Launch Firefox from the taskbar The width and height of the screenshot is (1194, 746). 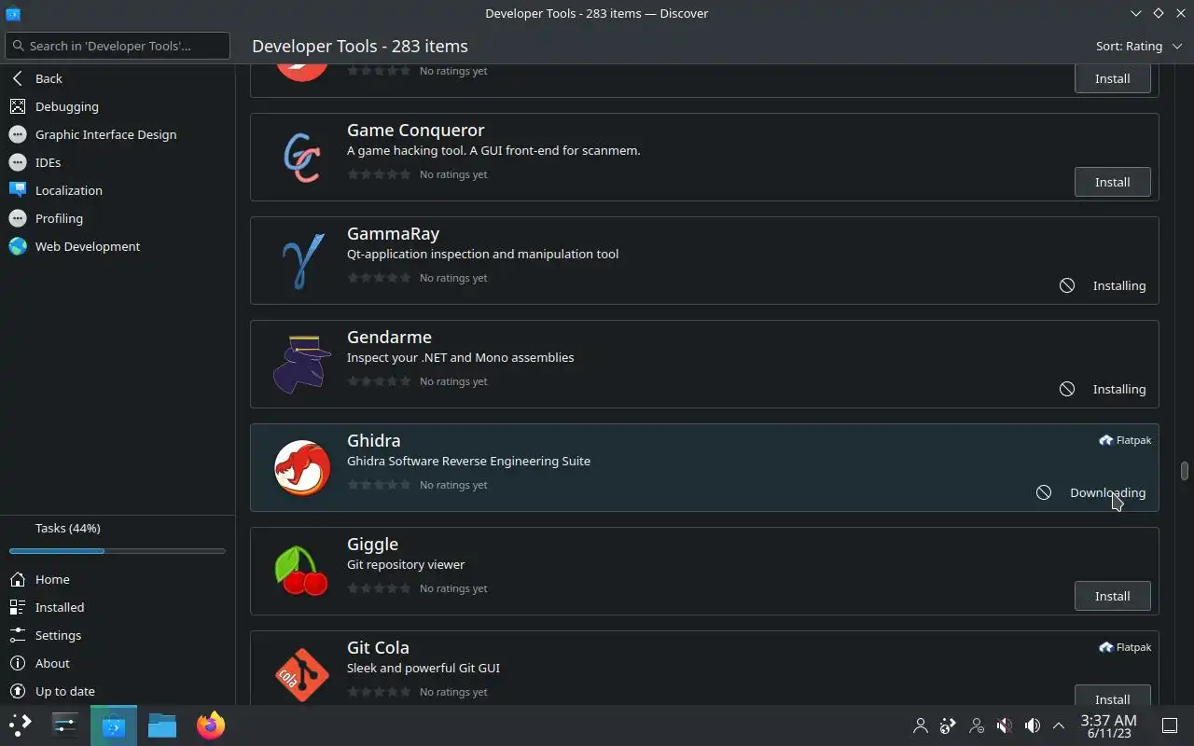pos(211,725)
